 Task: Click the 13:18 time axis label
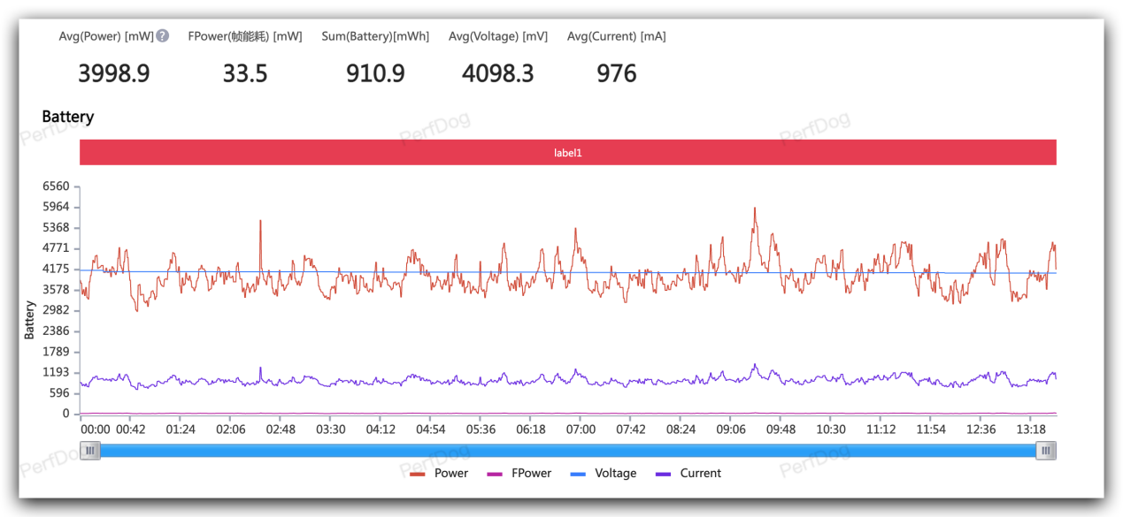1031,430
